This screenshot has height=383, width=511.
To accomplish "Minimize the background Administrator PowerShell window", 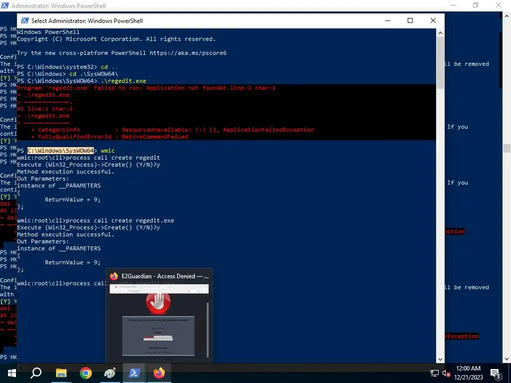I will [453, 5].
